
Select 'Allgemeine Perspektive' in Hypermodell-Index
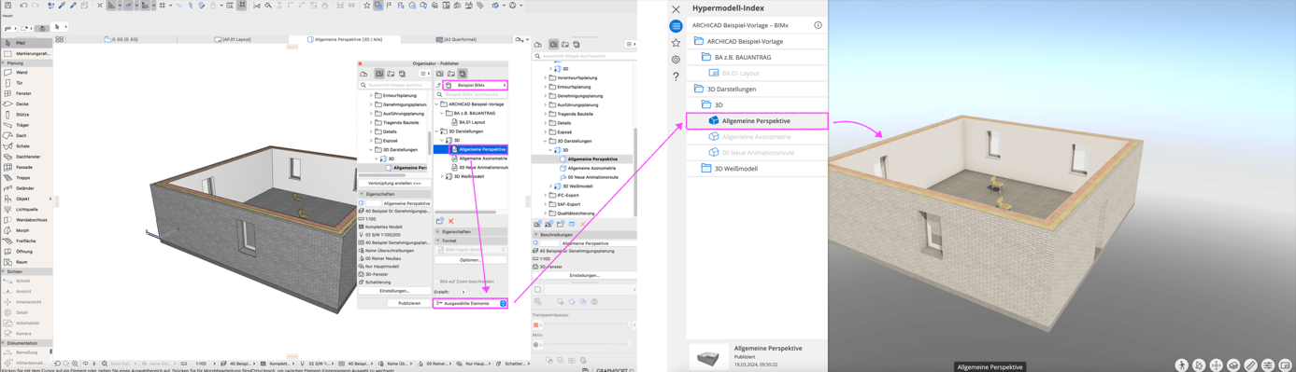click(x=757, y=121)
